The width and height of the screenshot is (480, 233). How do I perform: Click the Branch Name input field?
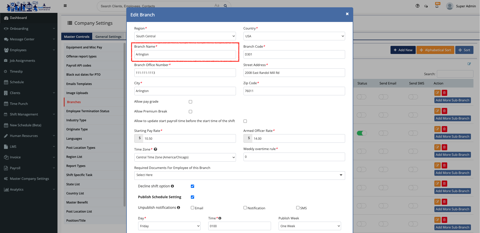pyautogui.click(x=185, y=54)
